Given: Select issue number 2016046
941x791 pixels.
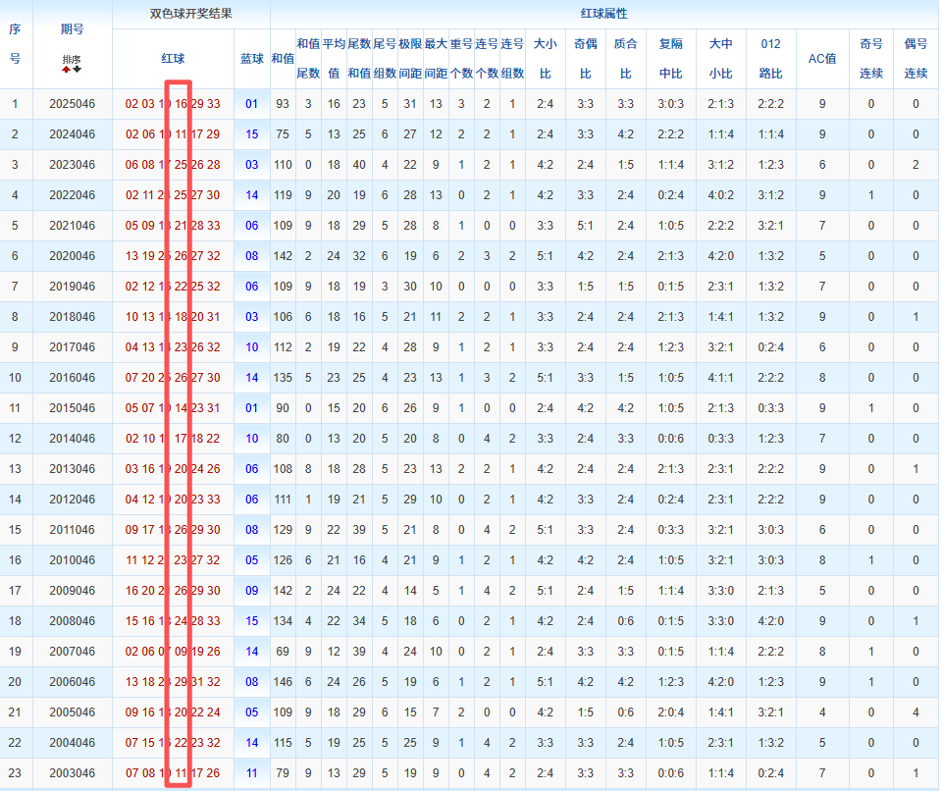Looking at the screenshot, I should click(x=72, y=378).
